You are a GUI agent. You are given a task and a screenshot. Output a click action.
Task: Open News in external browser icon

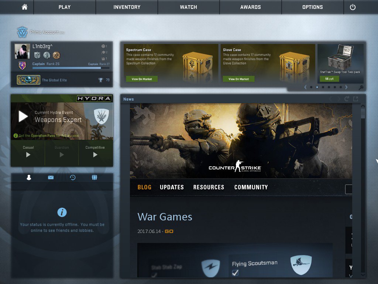click(x=355, y=99)
